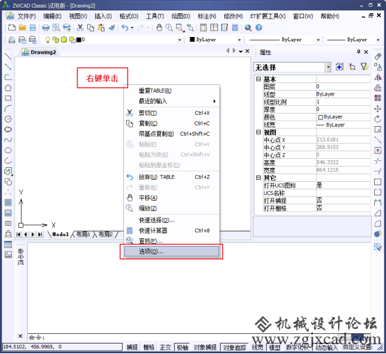Choose 快速选择(Q)... in context menu
Viewport: 386px width, 354px height.
[x=171, y=220]
